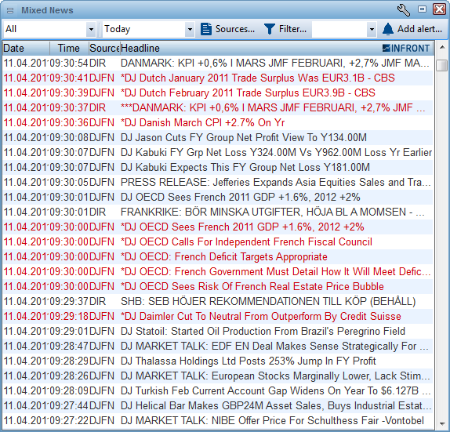Click the Add alert bell icon
The image size is (450, 432).
[x=388, y=29]
